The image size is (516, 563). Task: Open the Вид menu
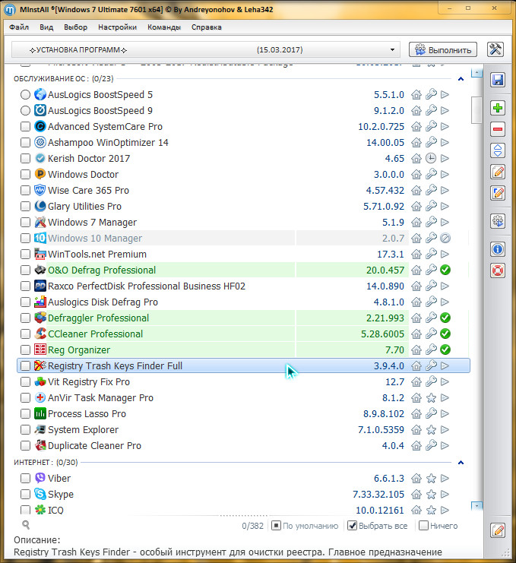pos(46,27)
